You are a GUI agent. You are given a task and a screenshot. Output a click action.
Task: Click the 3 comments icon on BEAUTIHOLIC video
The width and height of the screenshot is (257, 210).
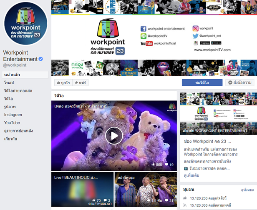pyautogui.click(x=105, y=200)
